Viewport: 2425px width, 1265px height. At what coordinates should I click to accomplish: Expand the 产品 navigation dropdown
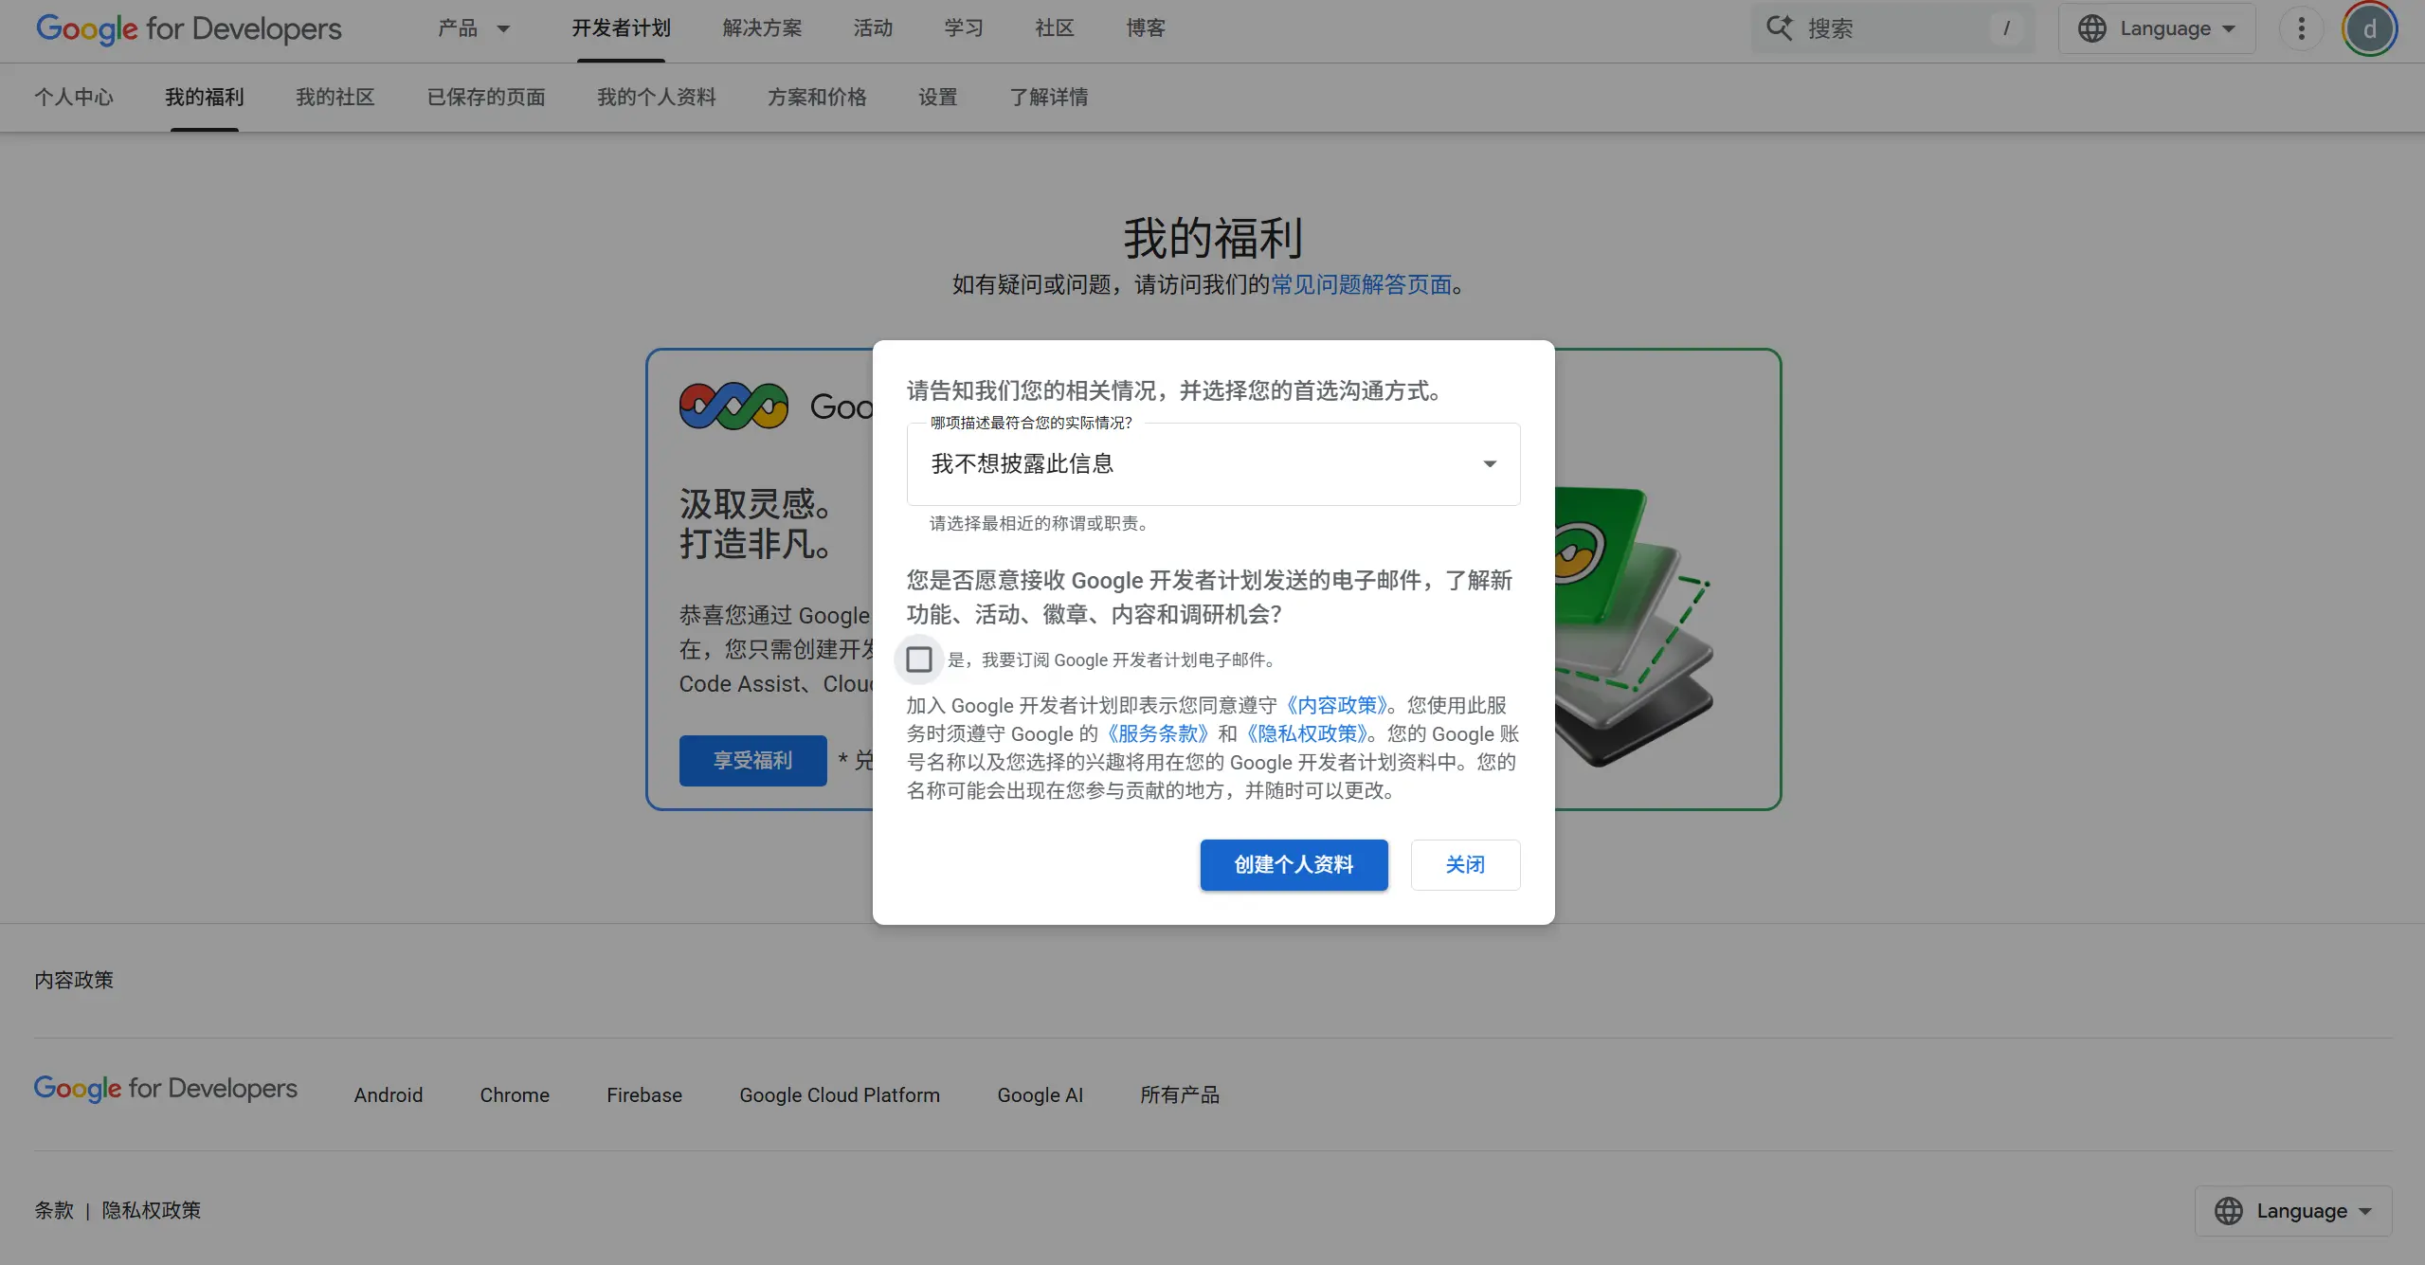pos(472,28)
